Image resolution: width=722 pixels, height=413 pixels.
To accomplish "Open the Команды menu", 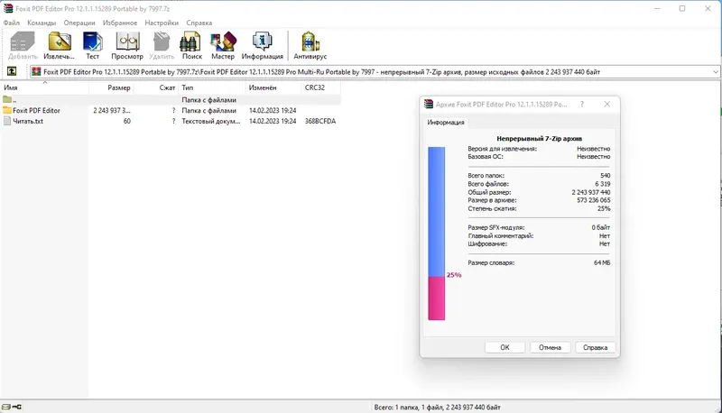I will coord(42,23).
